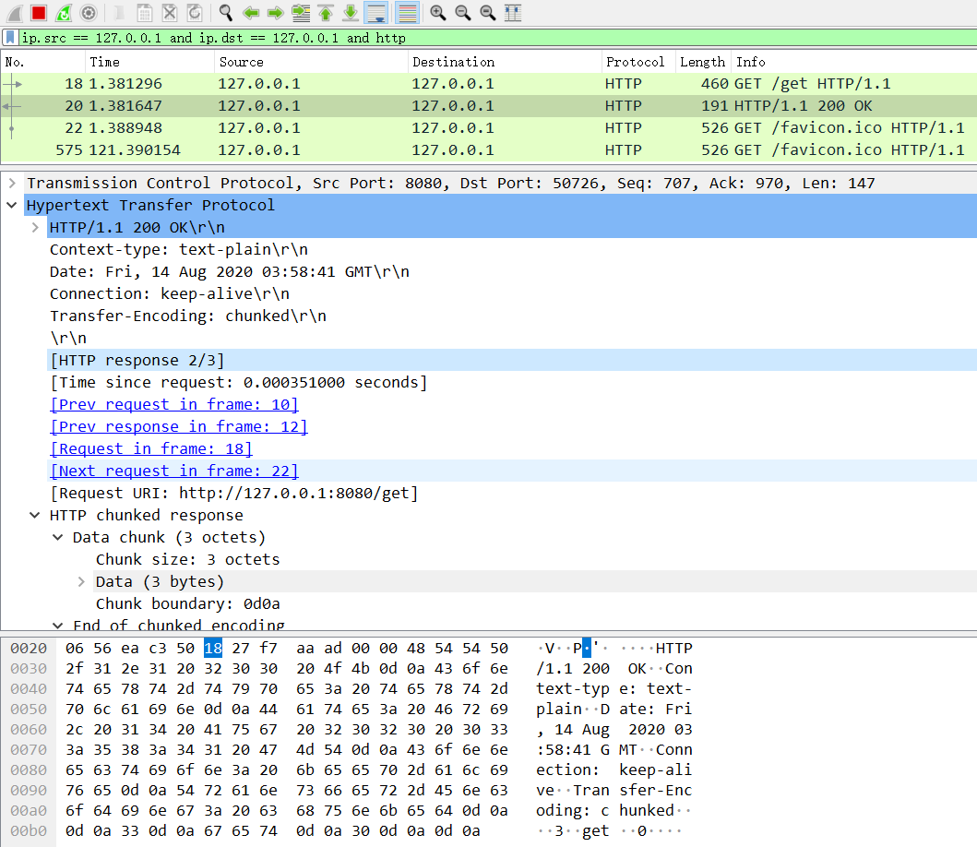The image size is (977, 847).
Task: Collapse the HTTP chunked response branch
Action: click(34, 515)
